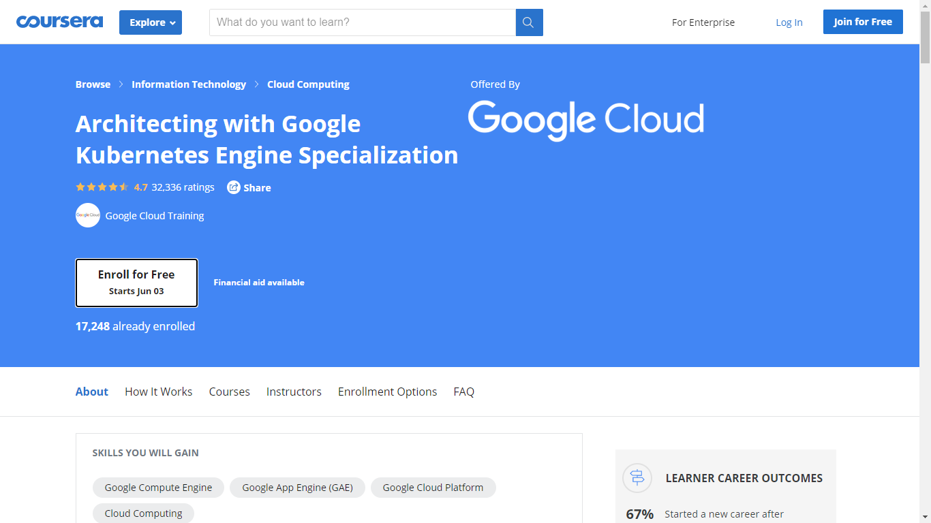Click the page's vertical scrollbar
Viewport: 931px width, 523px height.
tap(925, 272)
